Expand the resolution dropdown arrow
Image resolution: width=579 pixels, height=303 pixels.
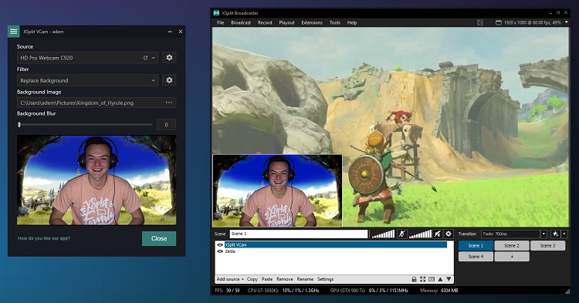567,22
